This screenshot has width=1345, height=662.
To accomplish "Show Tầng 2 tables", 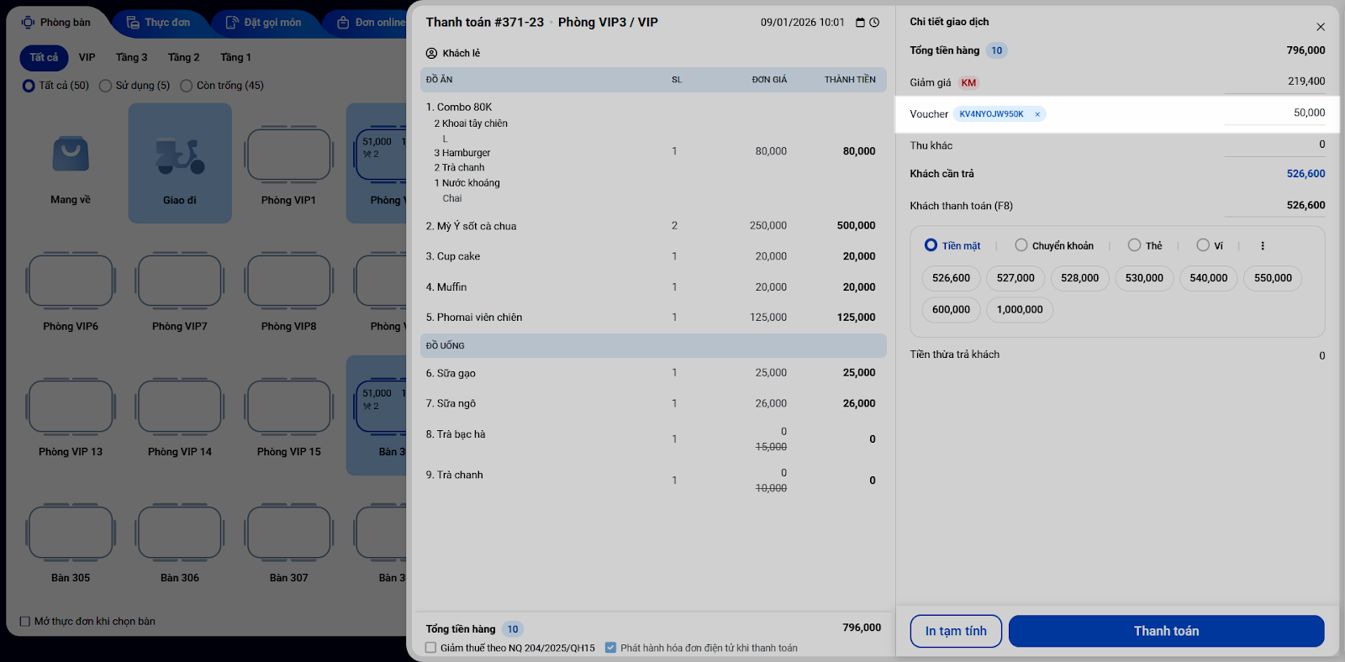I will (x=184, y=57).
